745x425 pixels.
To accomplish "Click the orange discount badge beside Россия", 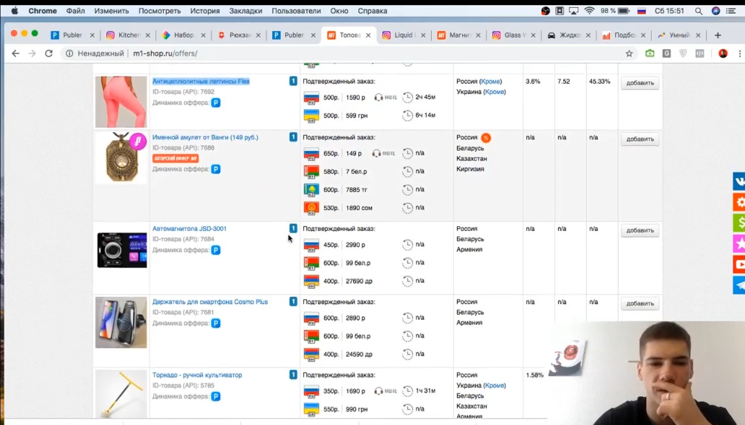I will tap(486, 138).
